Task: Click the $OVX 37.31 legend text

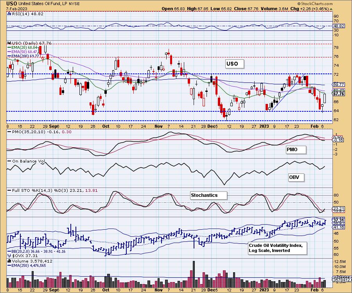Action: [25, 255]
